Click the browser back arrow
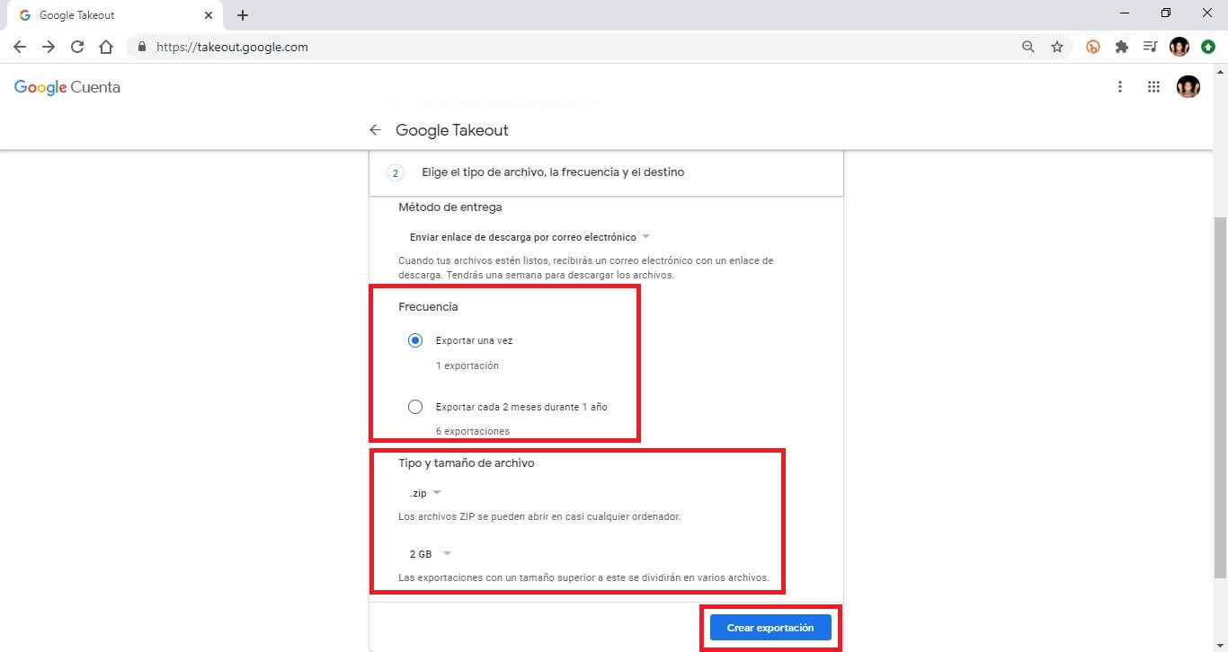 tap(20, 47)
